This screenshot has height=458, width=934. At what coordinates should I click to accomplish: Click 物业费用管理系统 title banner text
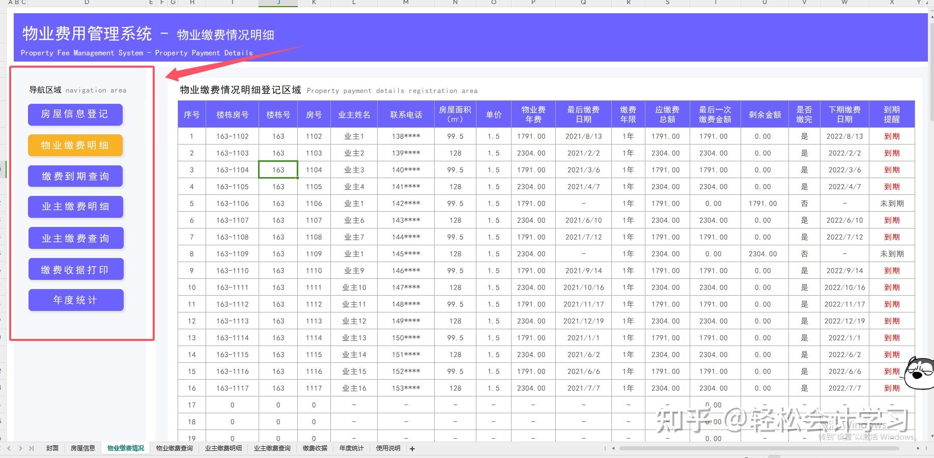[87, 34]
